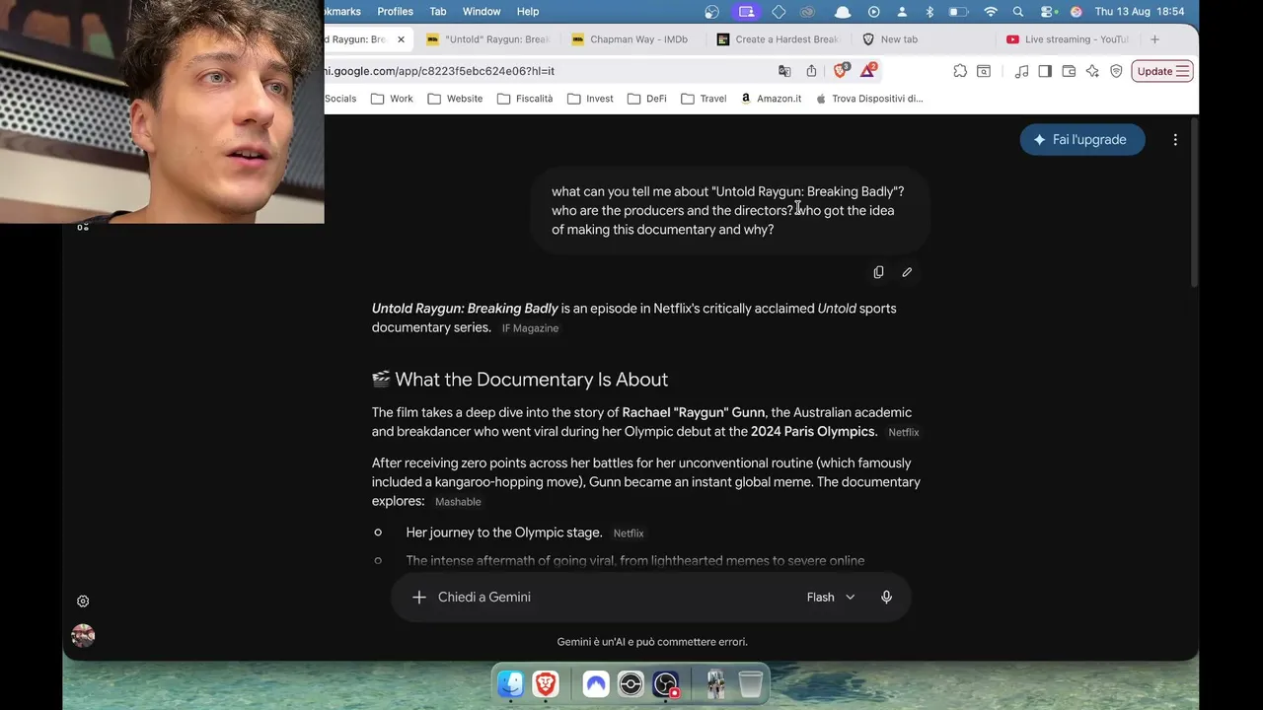Open OBS Studio from the dock
This screenshot has height=710, width=1263.
(666, 683)
